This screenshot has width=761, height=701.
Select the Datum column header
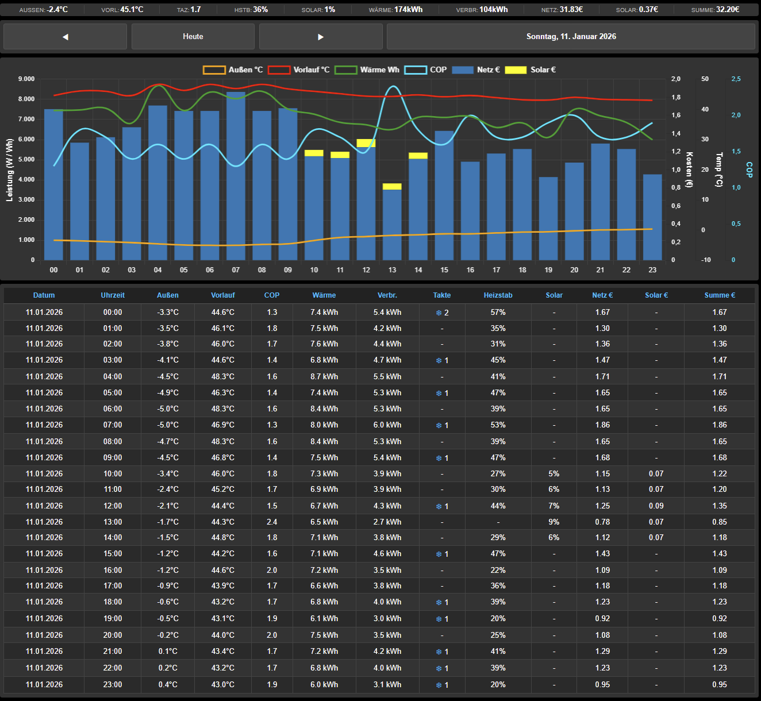pyautogui.click(x=44, y=295)
